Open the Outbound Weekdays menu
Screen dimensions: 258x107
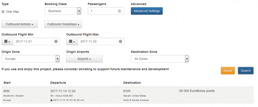point(63,24)
